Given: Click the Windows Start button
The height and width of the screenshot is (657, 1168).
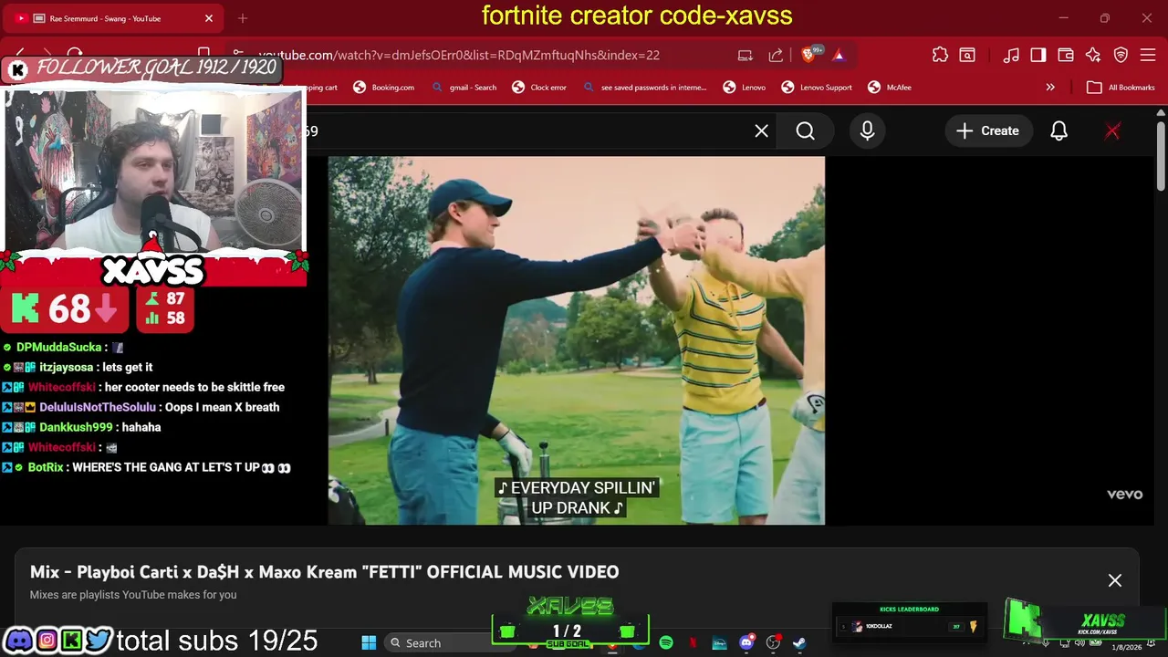Looking at the screenshot, I should (369, 643).
